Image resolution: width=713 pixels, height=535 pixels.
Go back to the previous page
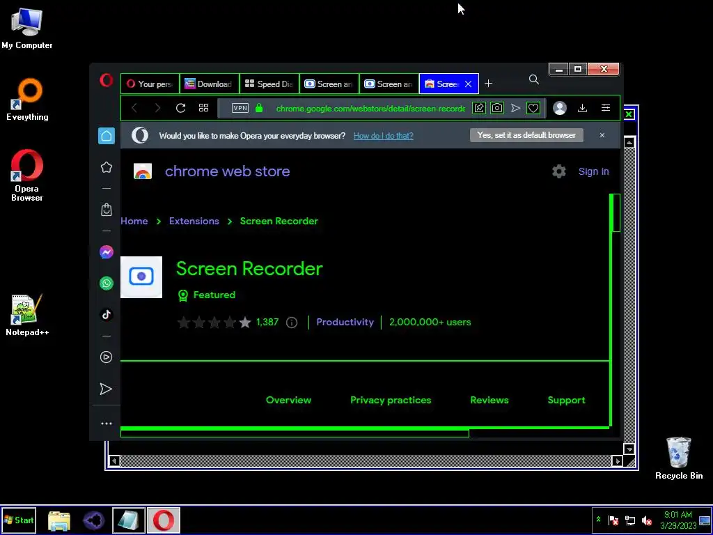click(134, 108)
